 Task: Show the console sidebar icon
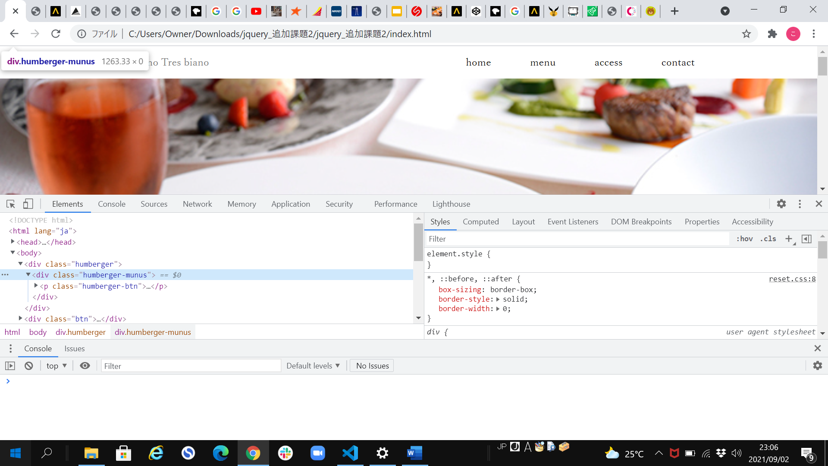pos(10,366)
